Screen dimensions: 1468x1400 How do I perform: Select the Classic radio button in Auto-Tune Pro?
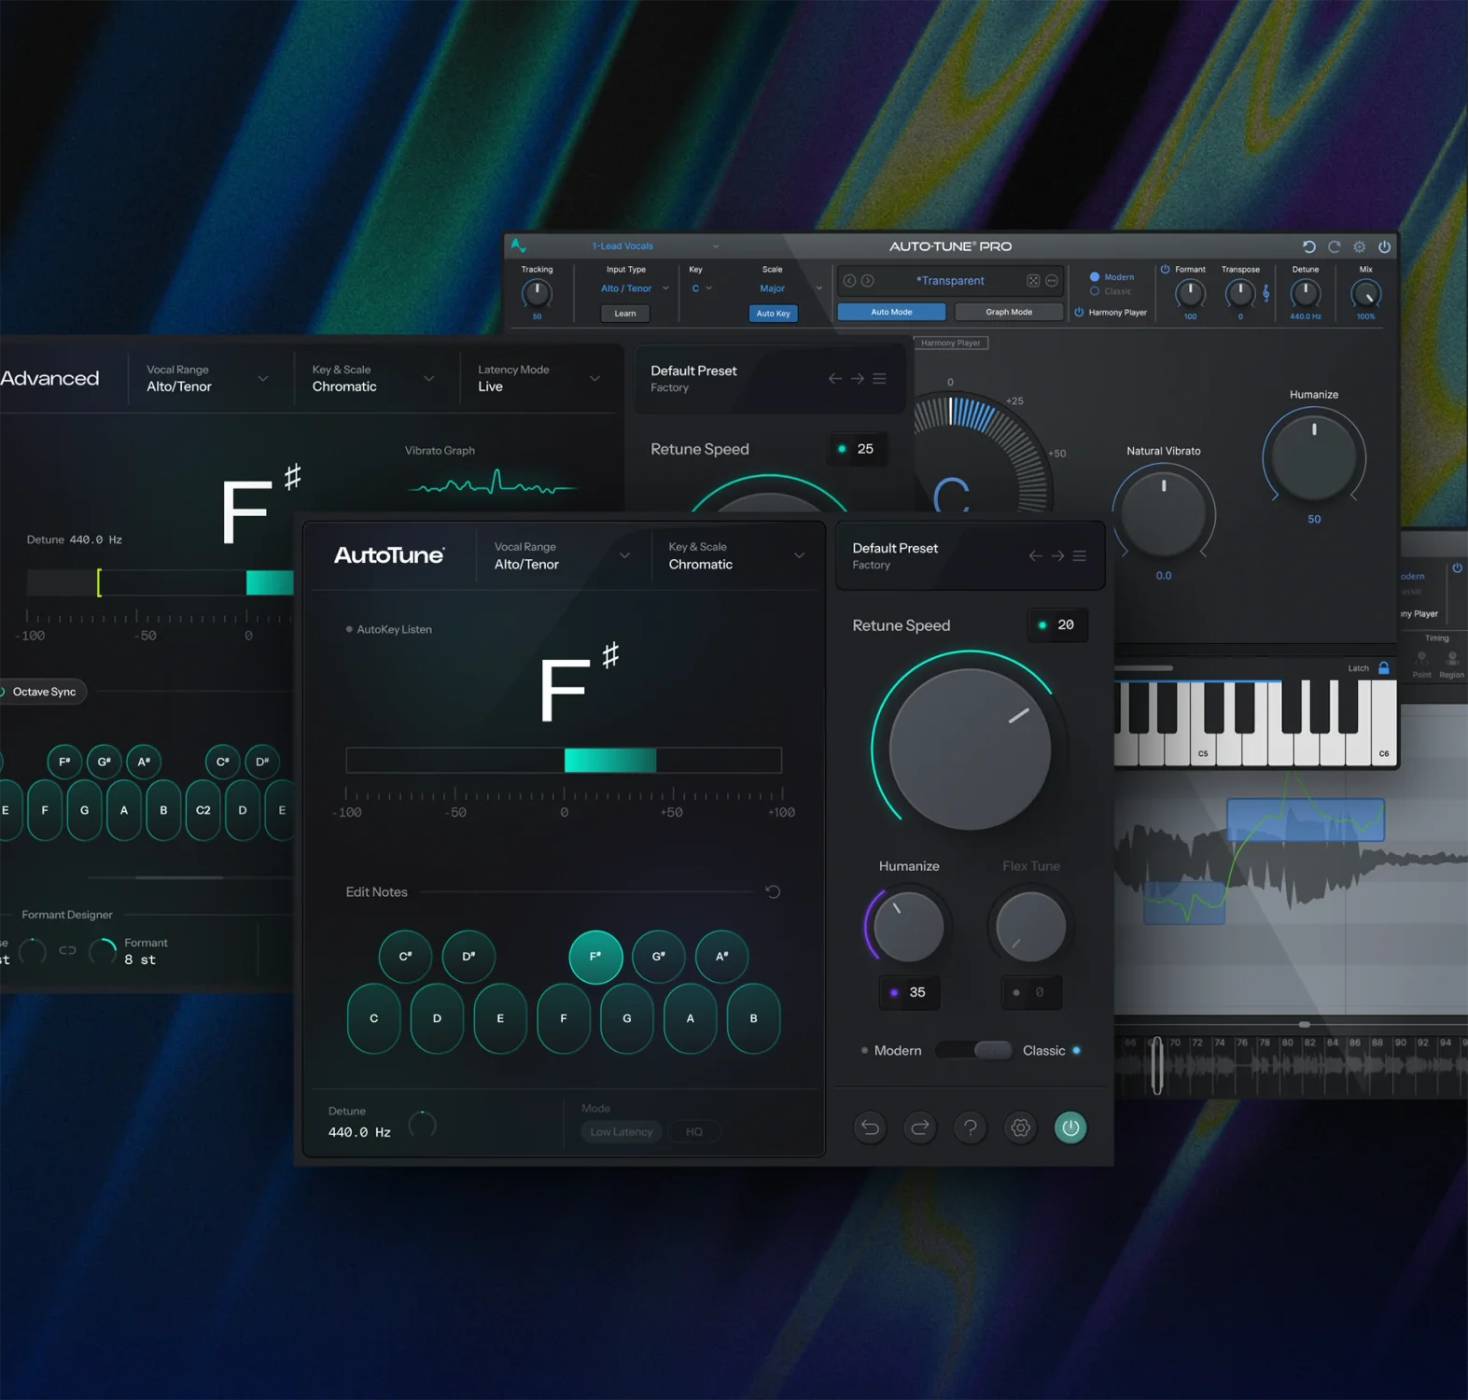click(1095, 291)
